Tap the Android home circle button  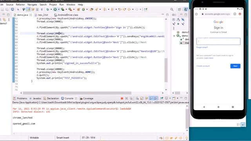point(218,107)
